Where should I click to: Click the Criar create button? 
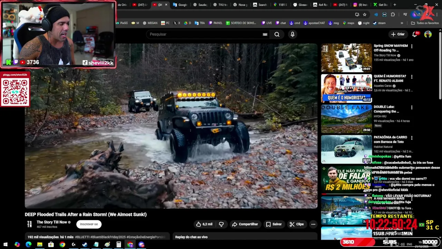(x=397, y=34)
